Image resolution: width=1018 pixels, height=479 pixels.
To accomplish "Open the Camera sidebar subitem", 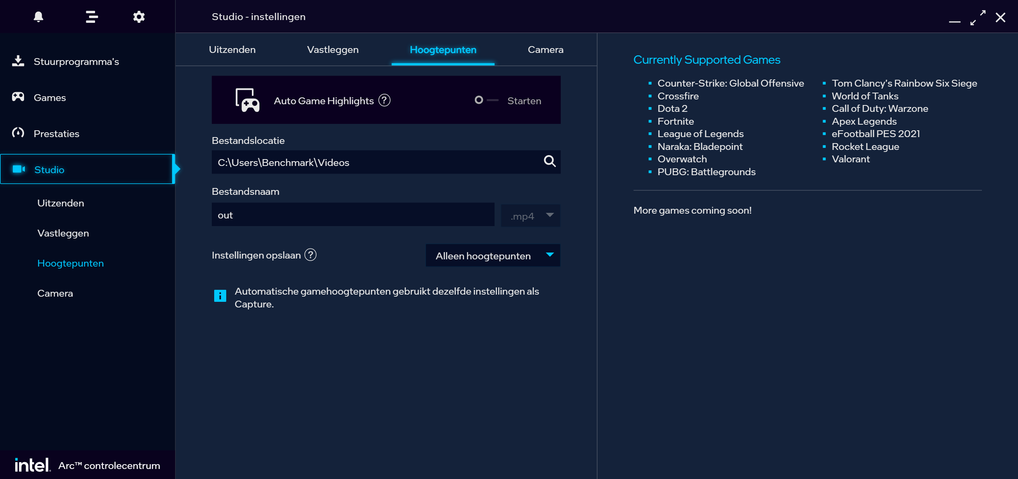I will 55,293.
